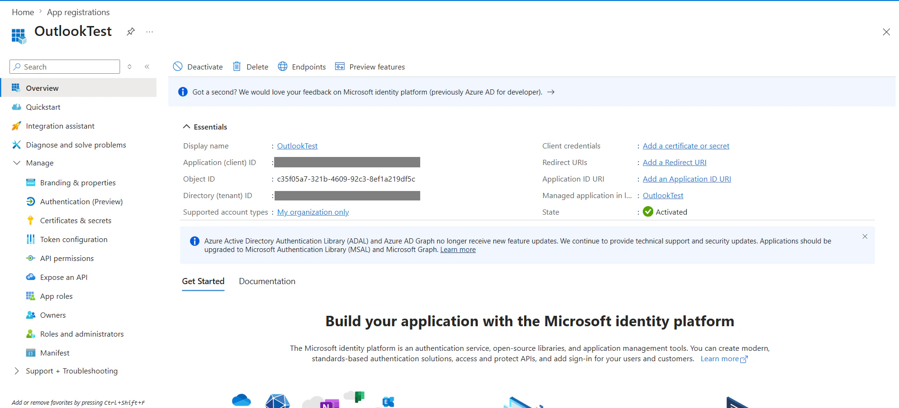Collapse the sidebar with double chevron
Image resolution: width=899 pixels, height=408 pixels.
click(147, 67)
